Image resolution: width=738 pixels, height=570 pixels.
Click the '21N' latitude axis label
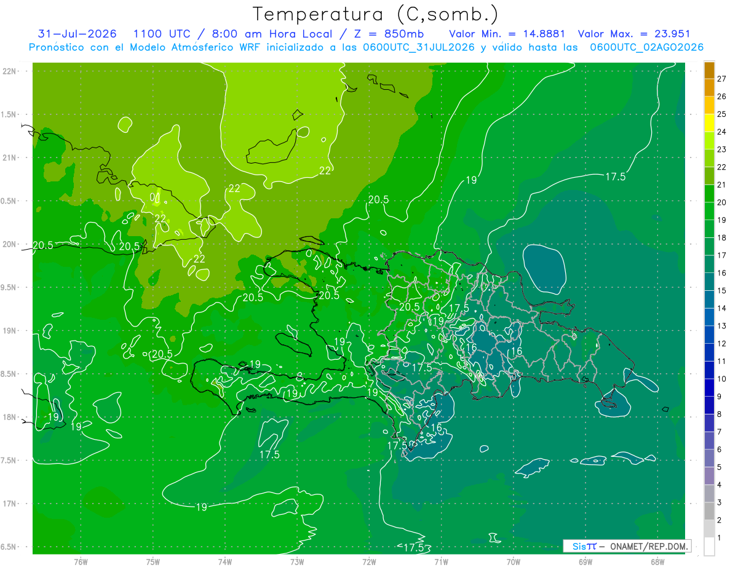click(x=10, y=157)
